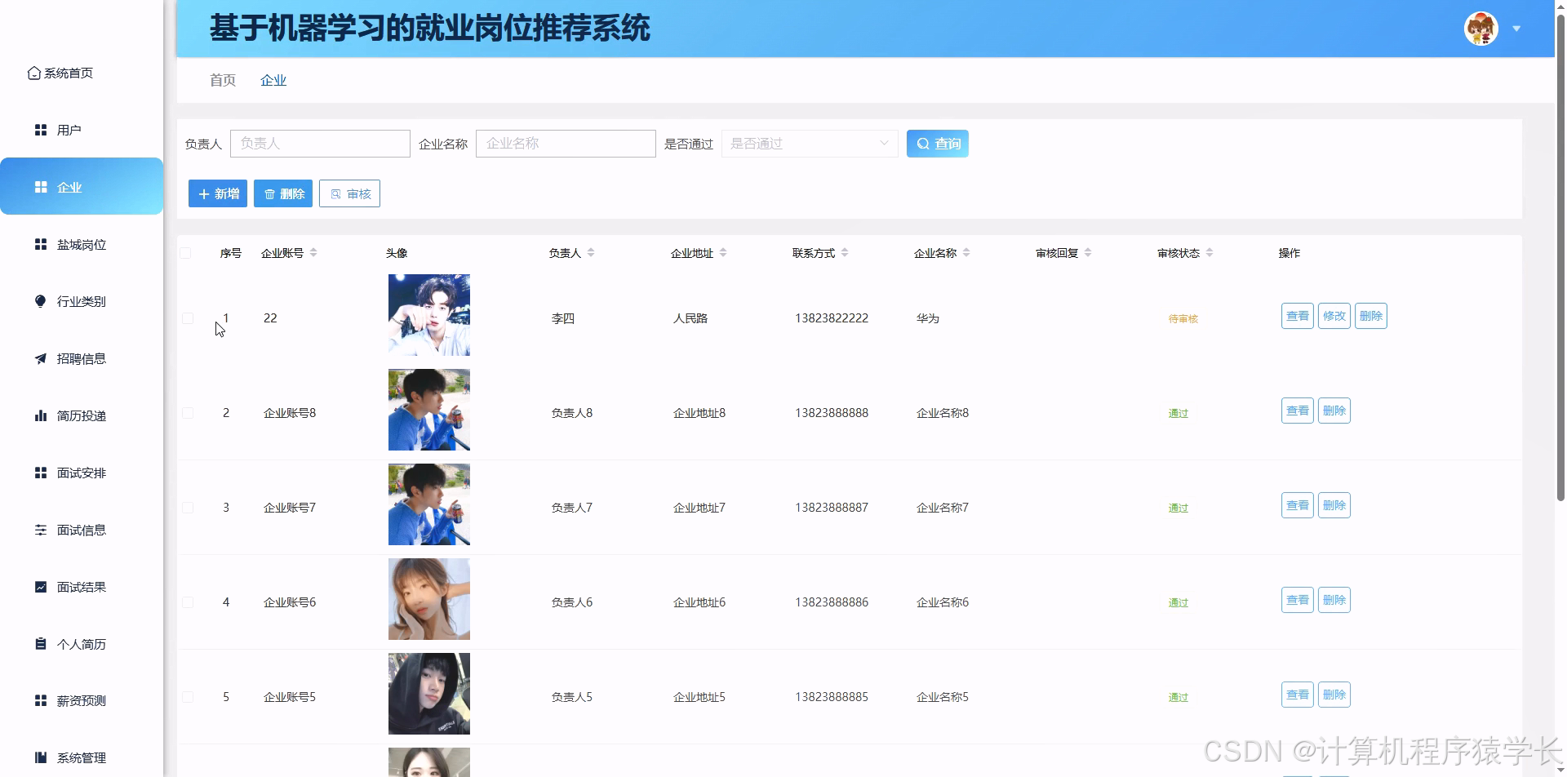
Task: Select 盐城岗位 from the sidebar
Action: [81, 244]
